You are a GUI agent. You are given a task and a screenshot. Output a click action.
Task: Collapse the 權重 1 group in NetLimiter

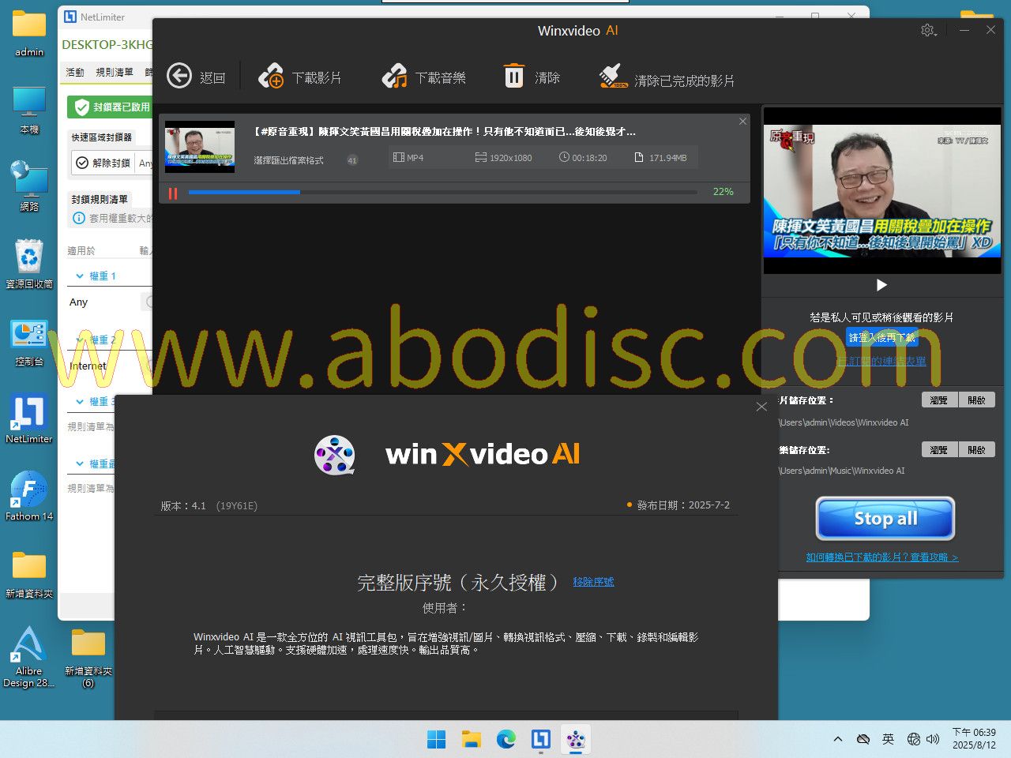80,276
